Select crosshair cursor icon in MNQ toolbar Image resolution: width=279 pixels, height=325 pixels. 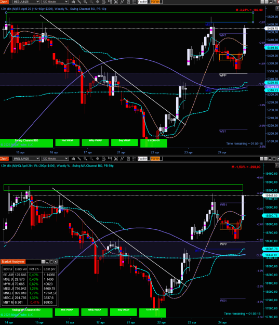coord(97,159)
